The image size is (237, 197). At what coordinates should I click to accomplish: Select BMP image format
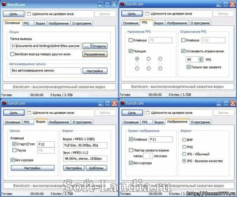coord(184,140)
